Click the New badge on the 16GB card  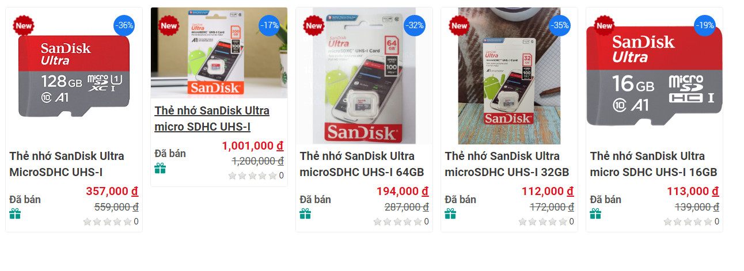coord(604,25)
